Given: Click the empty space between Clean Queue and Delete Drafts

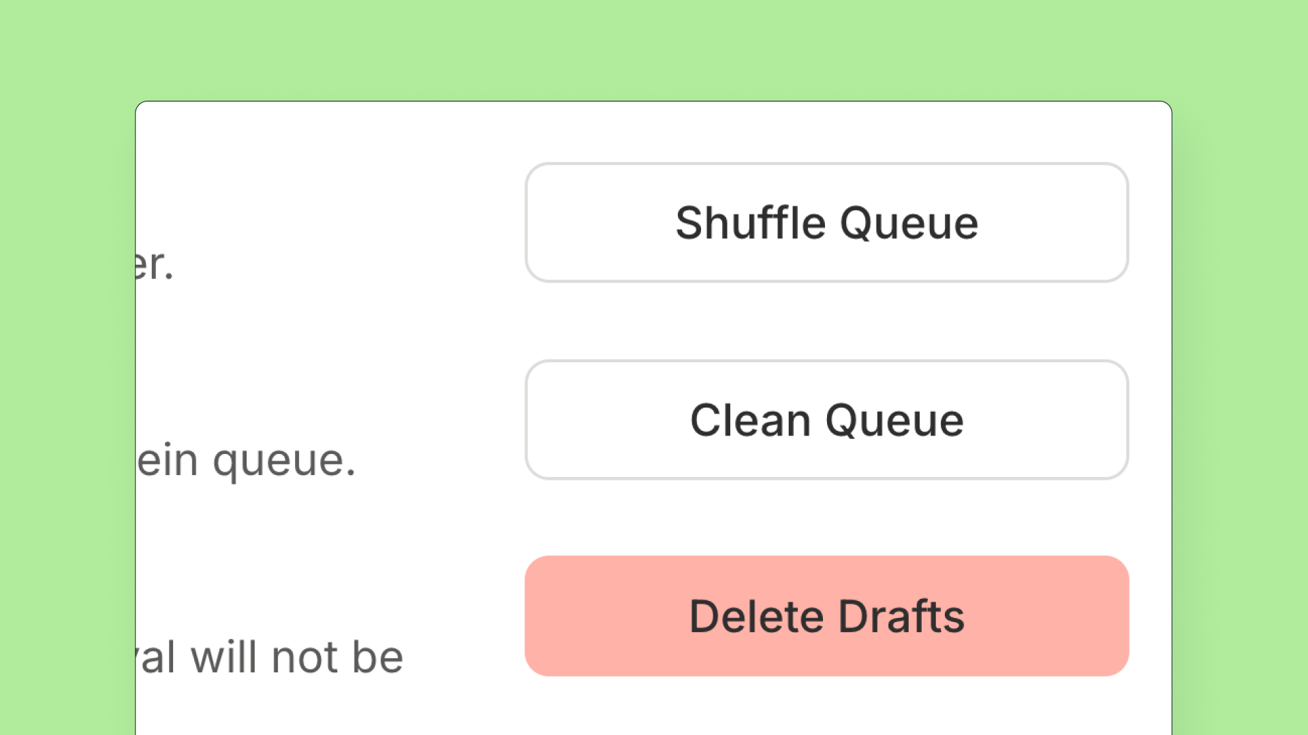Looking at the screenshot, I should [826, 518].
